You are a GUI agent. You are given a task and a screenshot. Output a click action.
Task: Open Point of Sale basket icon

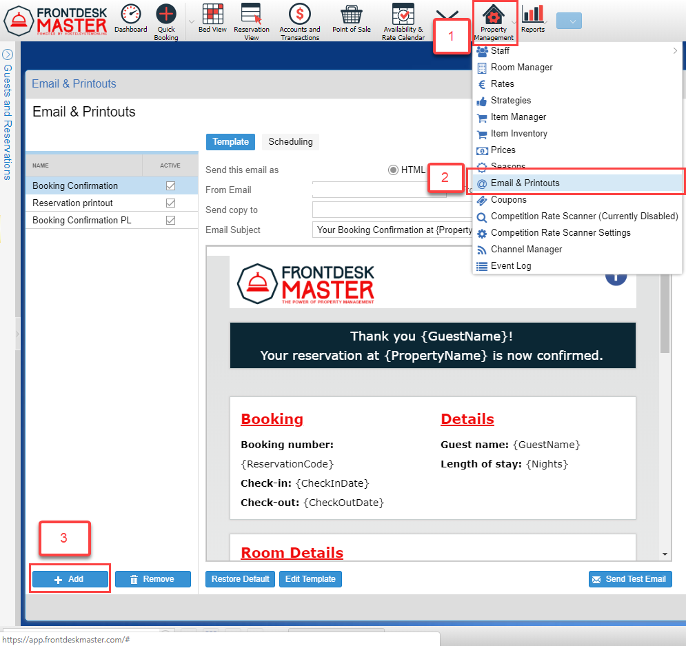(x=352, y=14)
